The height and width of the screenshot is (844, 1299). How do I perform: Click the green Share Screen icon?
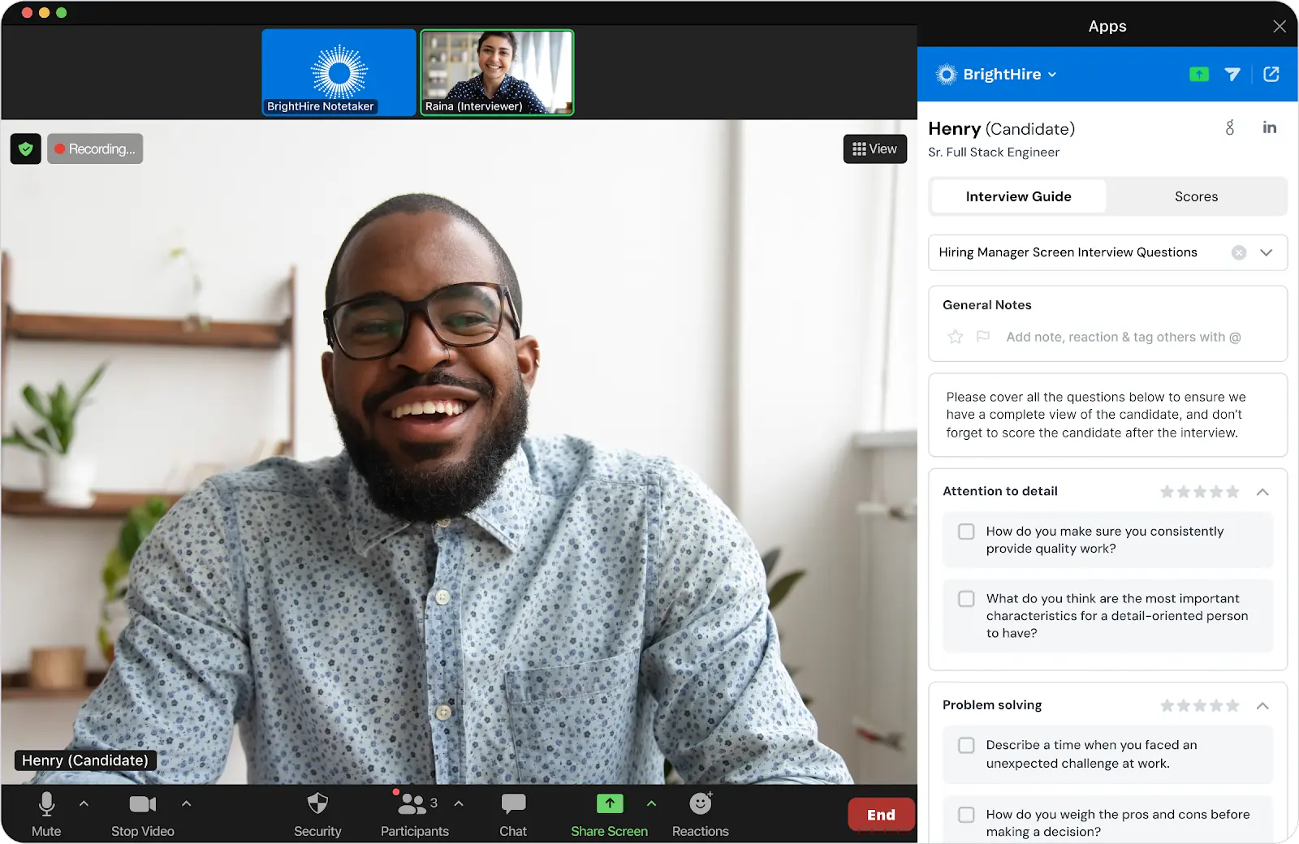609,804
